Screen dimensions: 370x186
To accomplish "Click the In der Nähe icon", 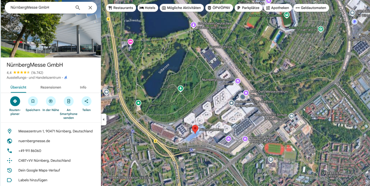I will click(51, 101).
